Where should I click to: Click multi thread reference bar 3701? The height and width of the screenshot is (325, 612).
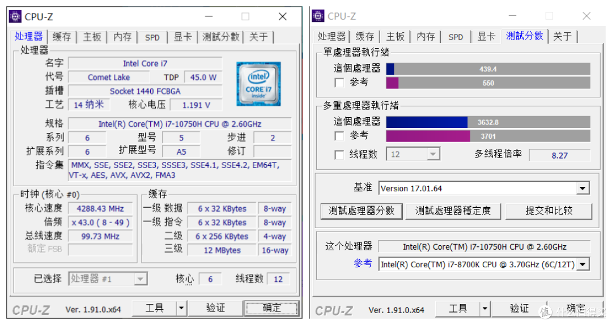[488, 136]
